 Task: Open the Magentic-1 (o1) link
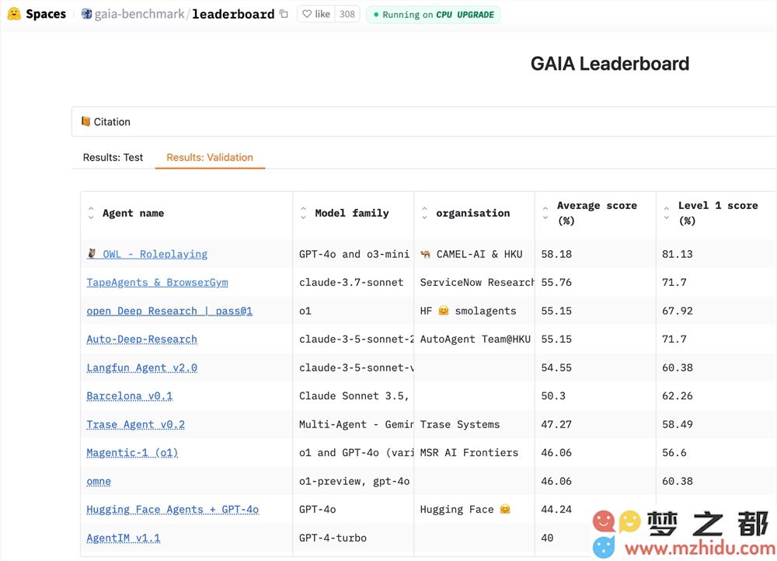pos(132,453)
